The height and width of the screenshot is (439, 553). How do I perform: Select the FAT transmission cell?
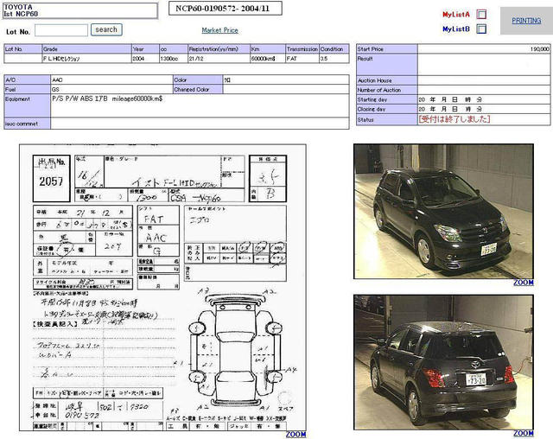[302, 59]
